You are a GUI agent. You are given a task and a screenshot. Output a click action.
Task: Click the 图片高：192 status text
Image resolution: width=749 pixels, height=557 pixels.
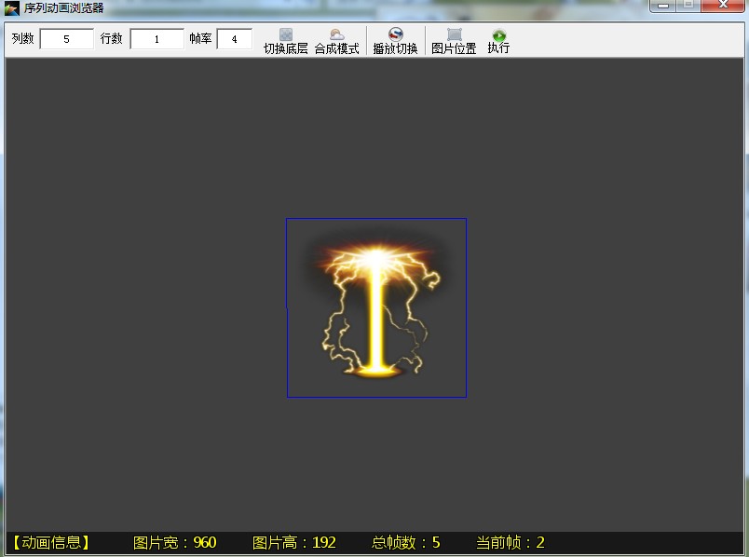pyautogui.click(x=294, y=543)
